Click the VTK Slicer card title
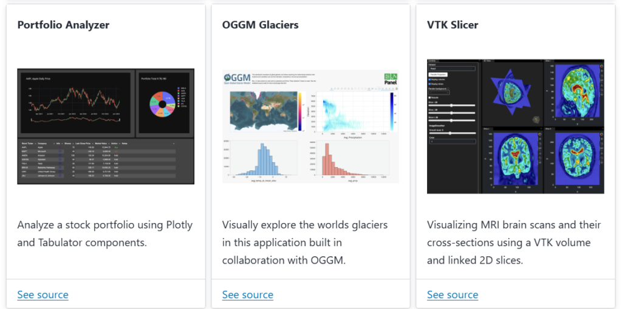 point(453,25)
